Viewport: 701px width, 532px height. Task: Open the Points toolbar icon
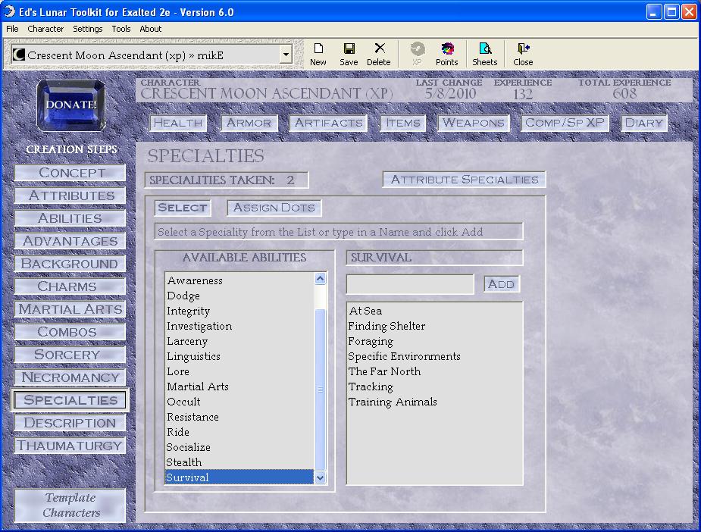[446, 54]
